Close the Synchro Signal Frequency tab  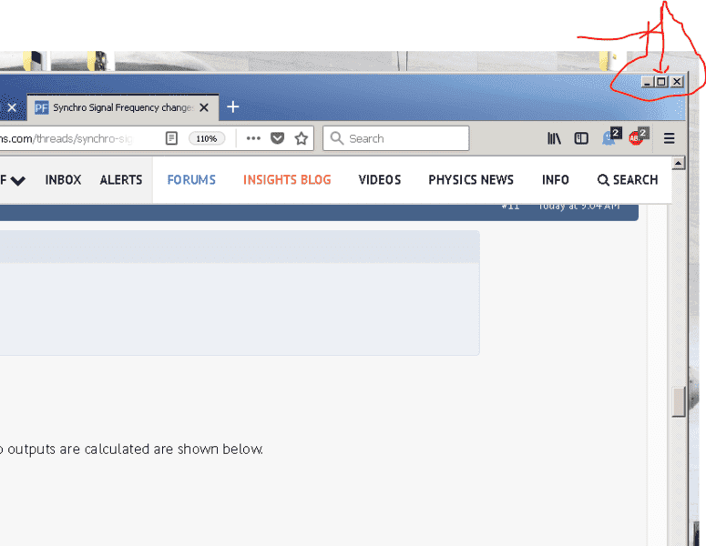tap(204, 107)
